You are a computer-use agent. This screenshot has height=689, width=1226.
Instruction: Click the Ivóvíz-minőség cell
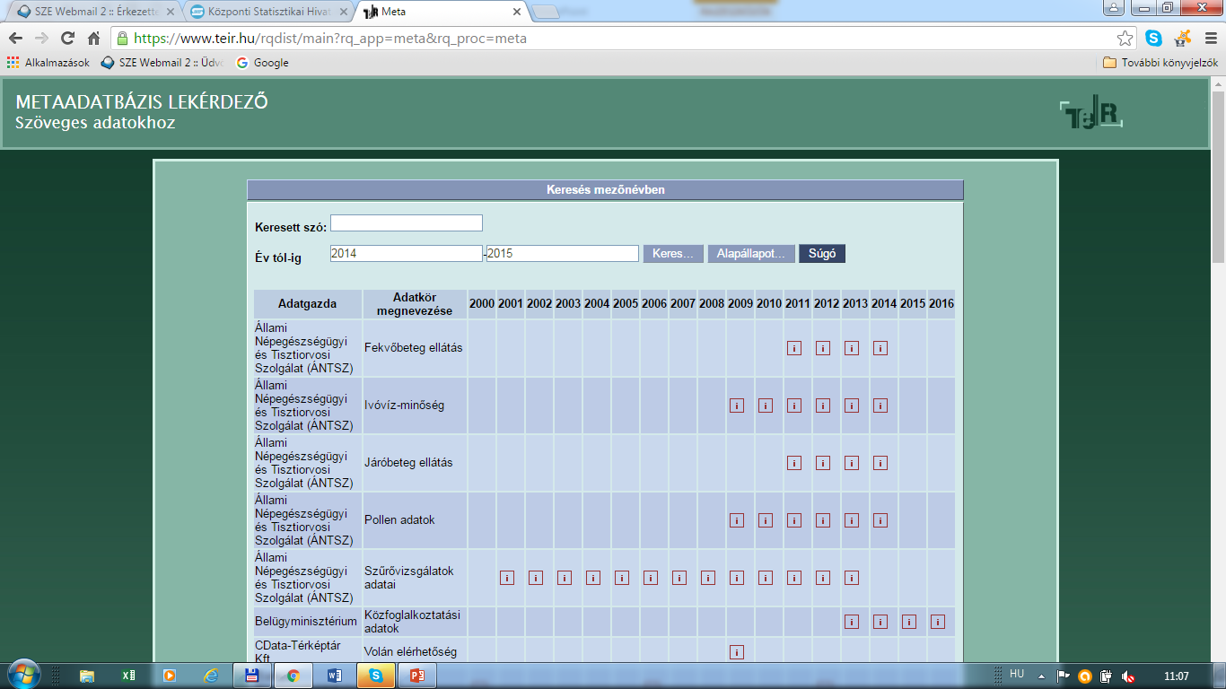pos(414,406)
